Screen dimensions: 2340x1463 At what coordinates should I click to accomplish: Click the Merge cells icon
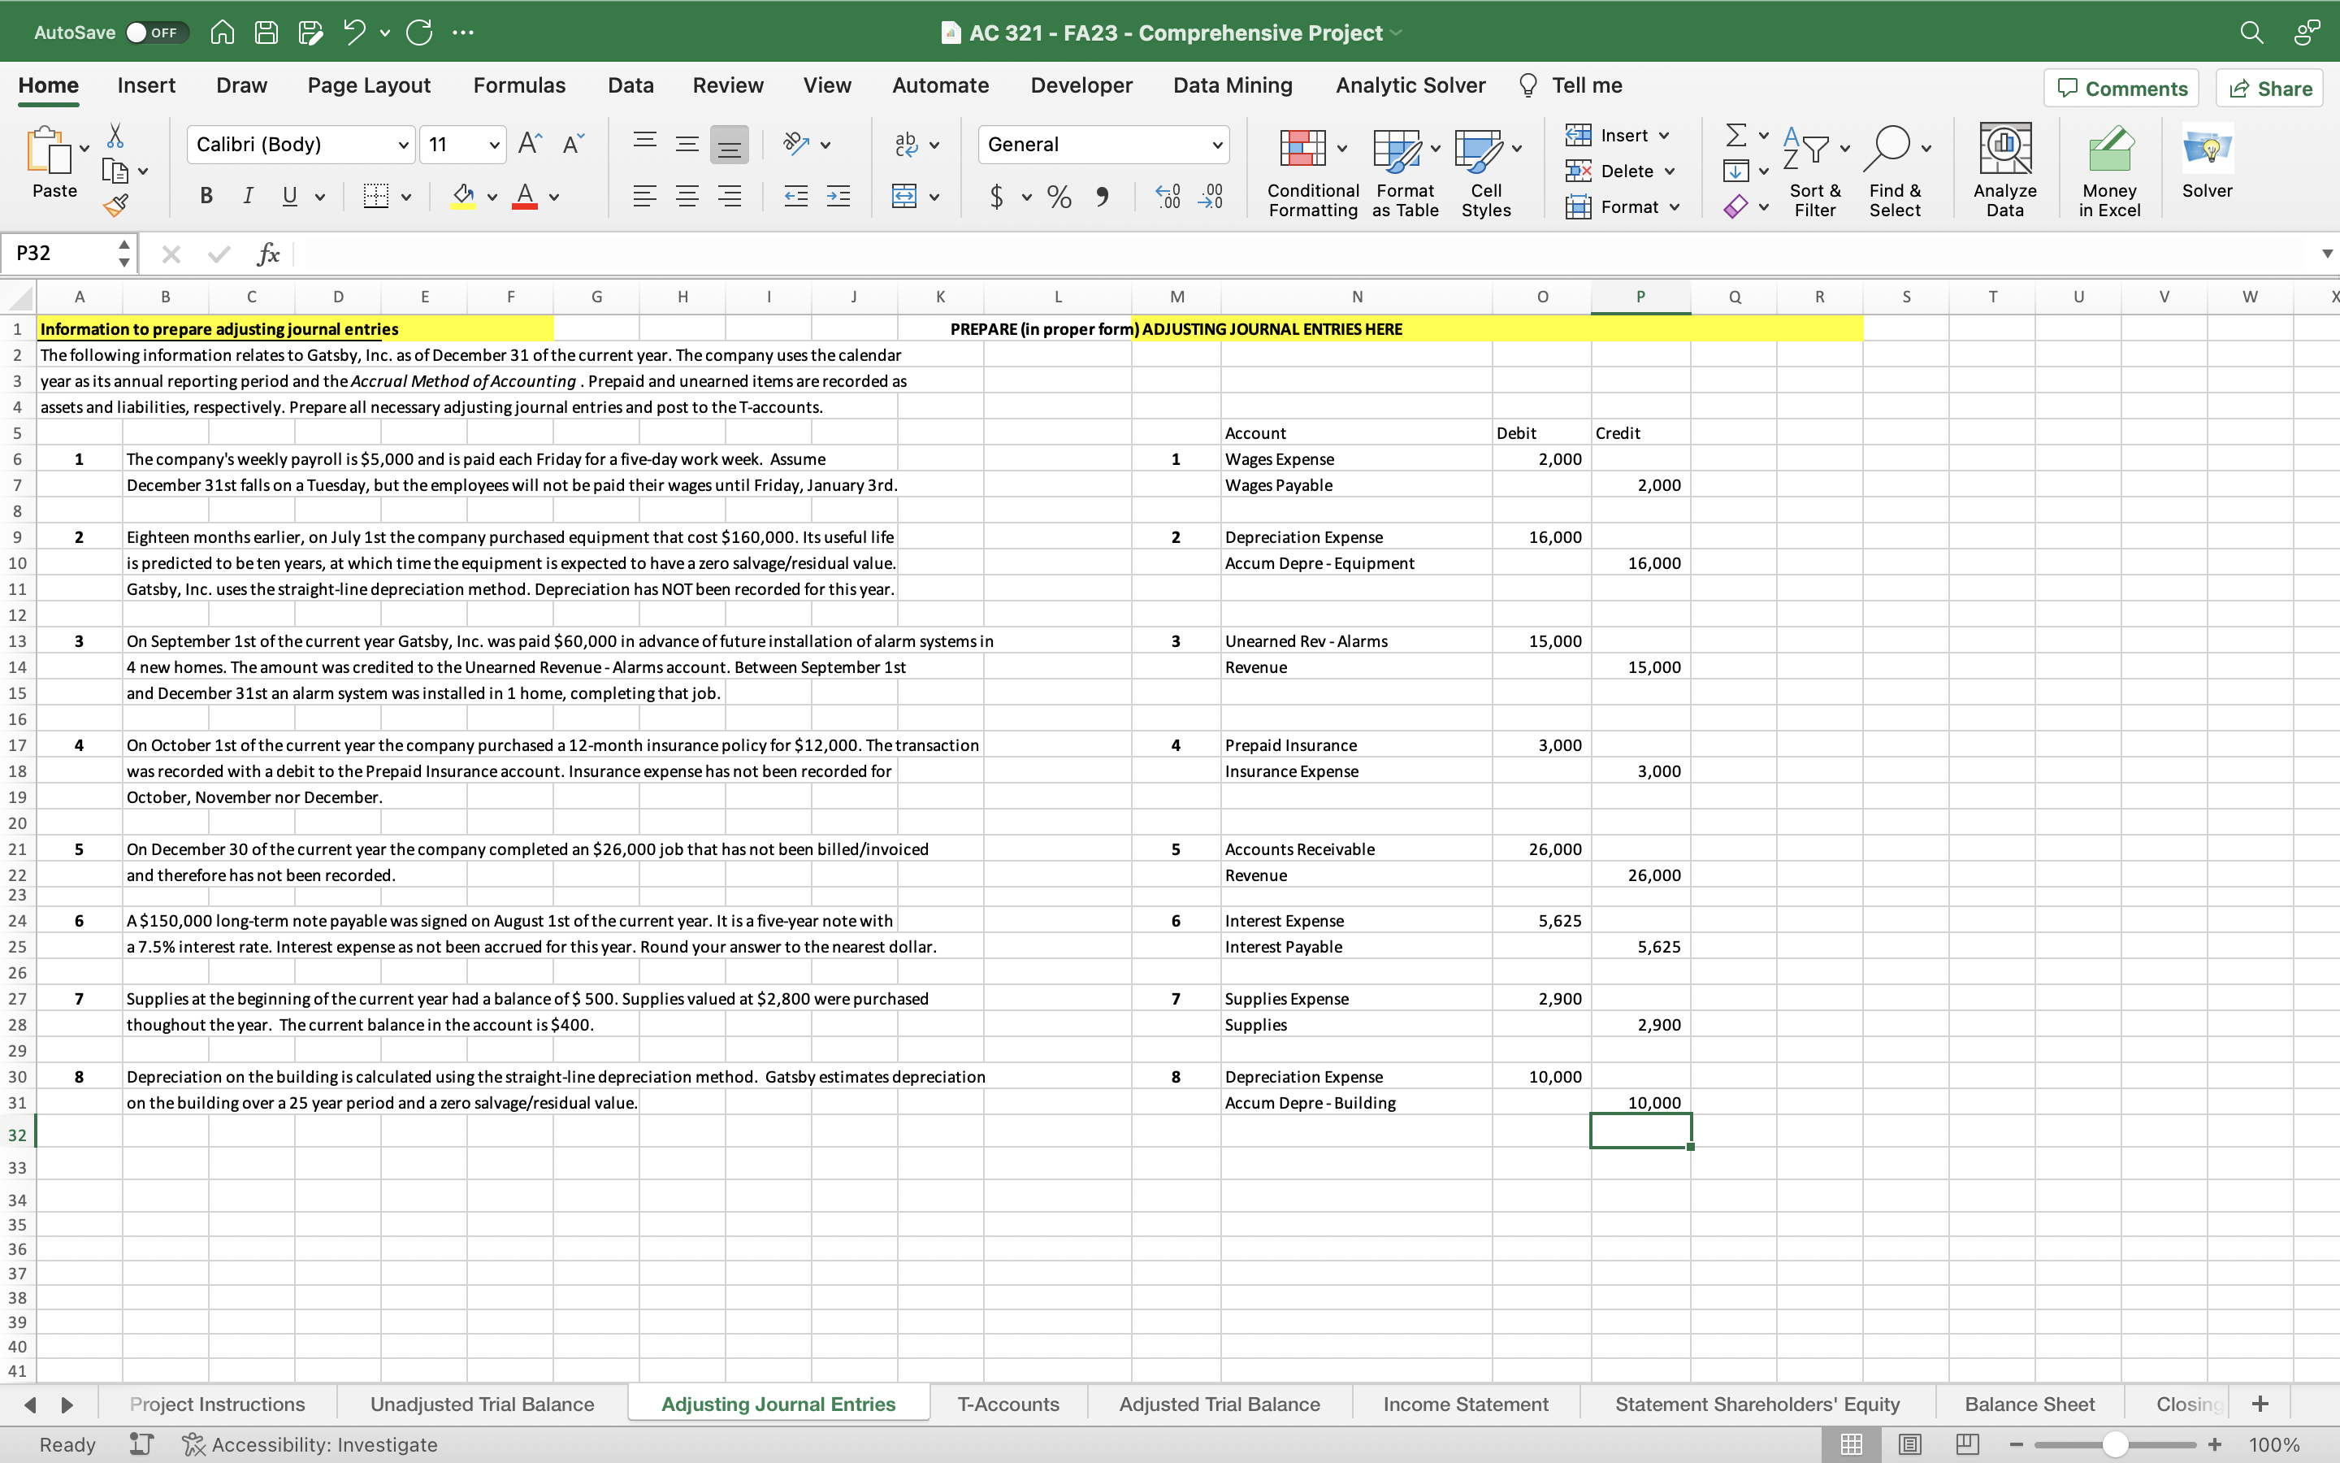click(904, 197)
